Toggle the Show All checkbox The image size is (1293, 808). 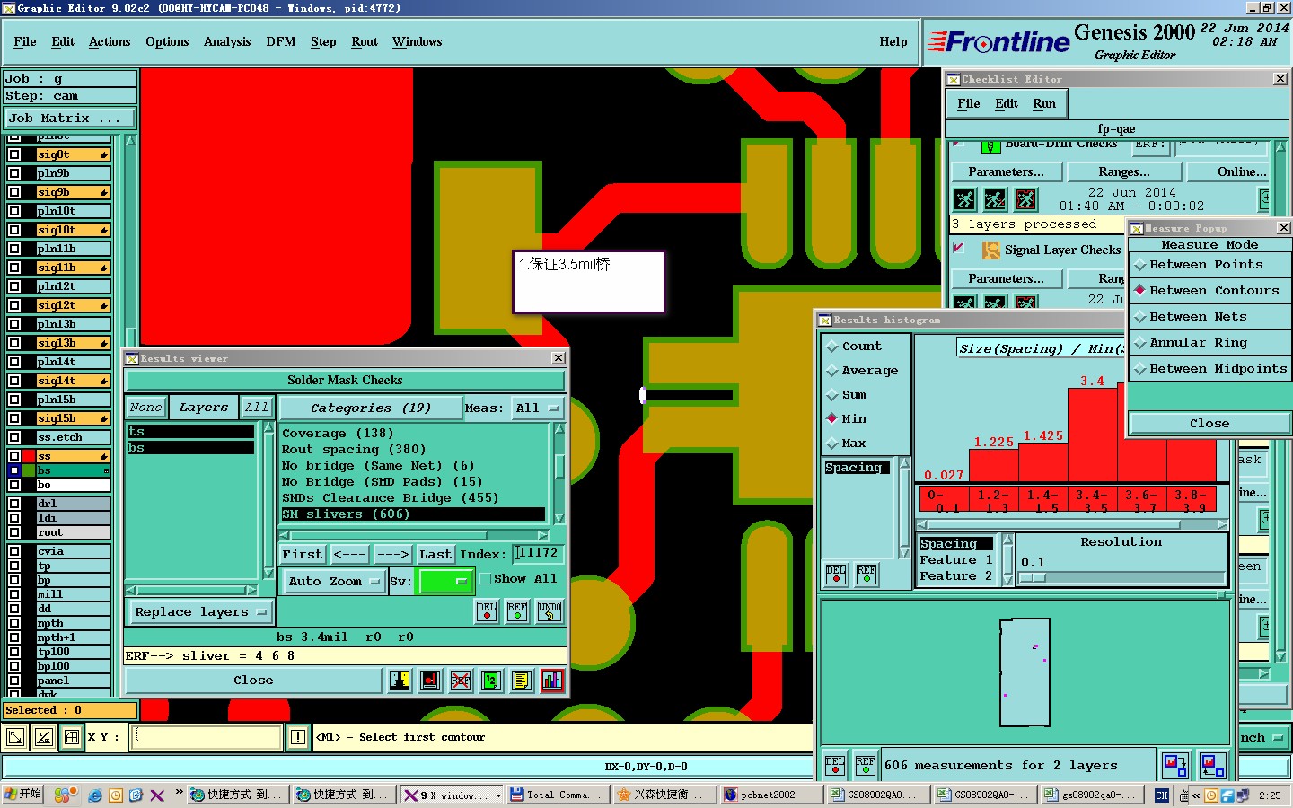click(x=486, y=579)
